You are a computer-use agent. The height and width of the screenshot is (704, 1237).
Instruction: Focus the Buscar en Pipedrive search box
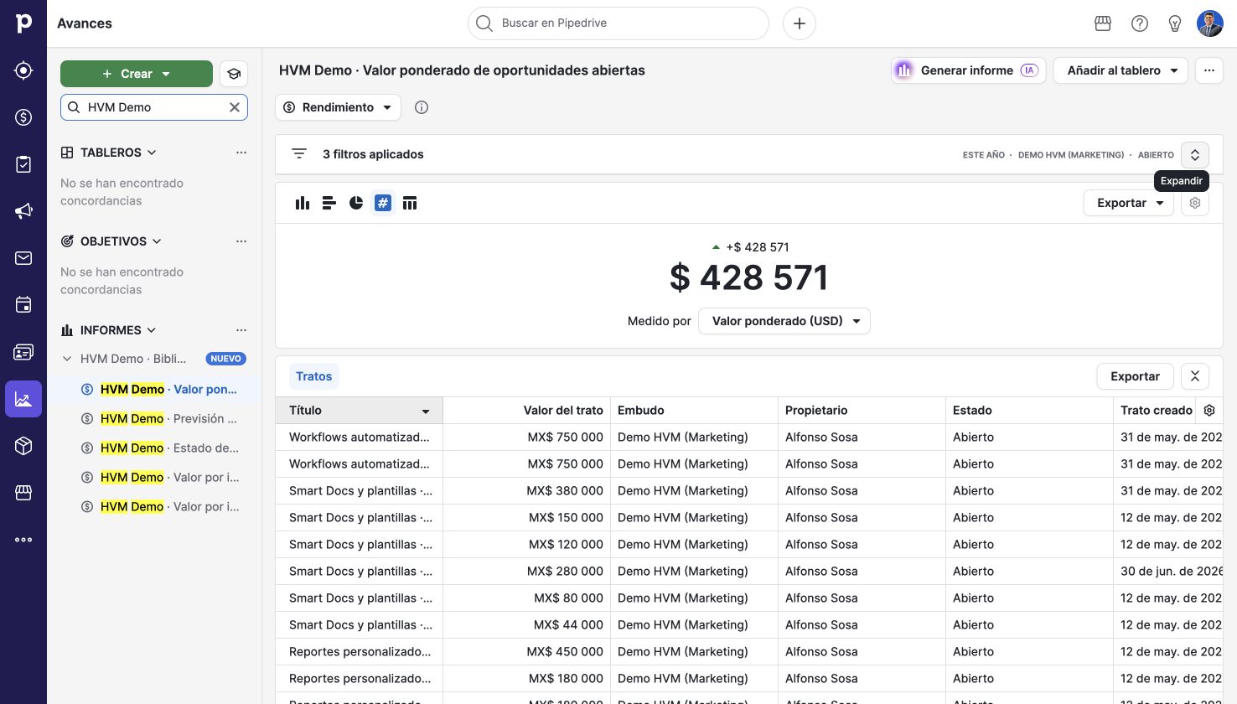[618, 23]
